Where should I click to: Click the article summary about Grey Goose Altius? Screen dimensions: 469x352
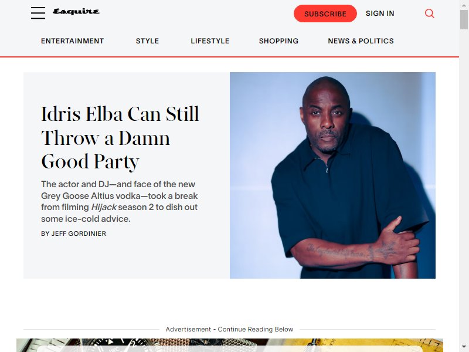tap(120, 201)
